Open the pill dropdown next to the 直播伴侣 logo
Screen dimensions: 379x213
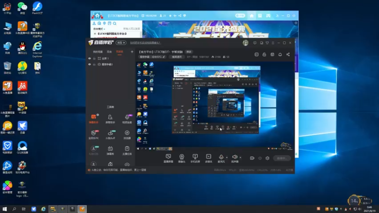click(x=121, y=43)
